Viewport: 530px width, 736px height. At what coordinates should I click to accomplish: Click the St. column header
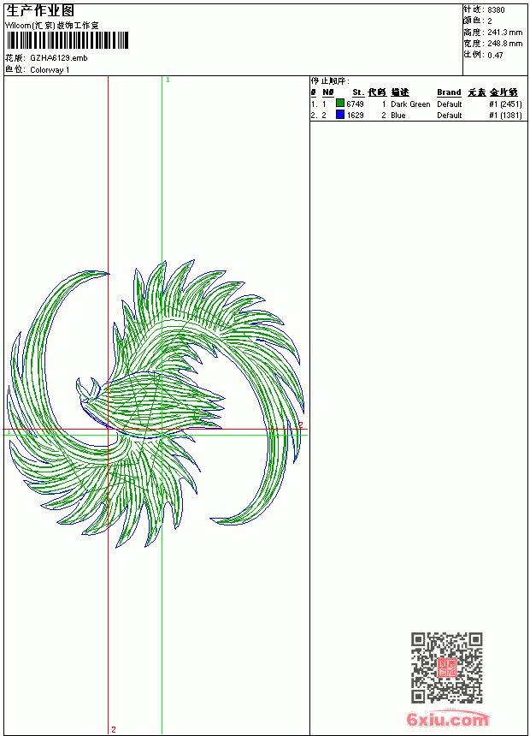point(358,92)
